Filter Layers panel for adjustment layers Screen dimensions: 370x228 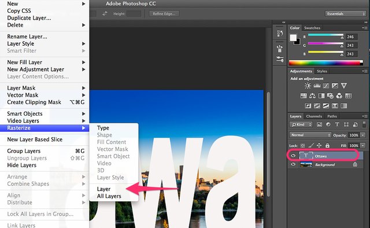coord(328,124)
